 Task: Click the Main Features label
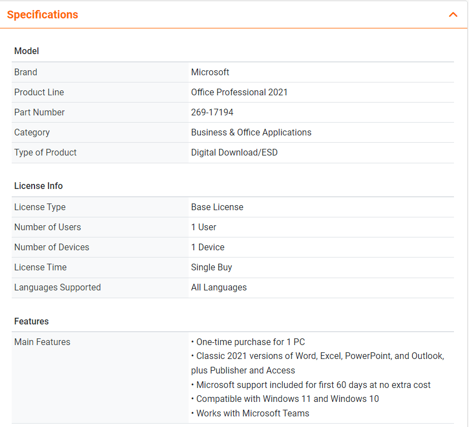point(42,342)
